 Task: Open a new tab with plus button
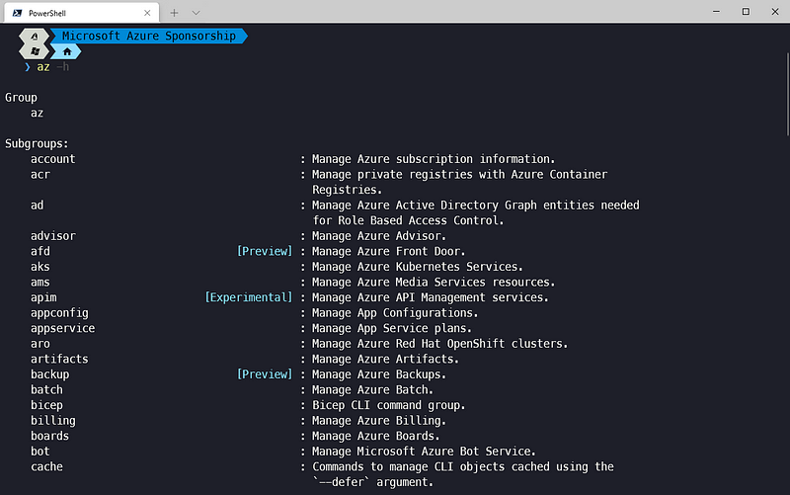pos(175,12)
